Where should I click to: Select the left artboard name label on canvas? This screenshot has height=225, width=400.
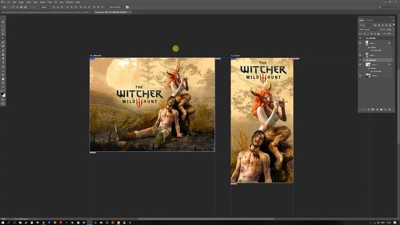point(96,56)
